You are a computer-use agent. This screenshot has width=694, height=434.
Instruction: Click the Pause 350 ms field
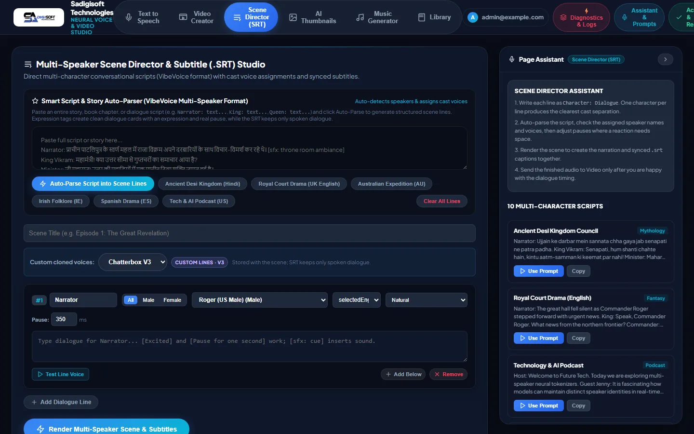(x=64, y=319)
